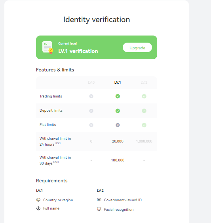Click LV.1 green check for Trading limits

118,96
